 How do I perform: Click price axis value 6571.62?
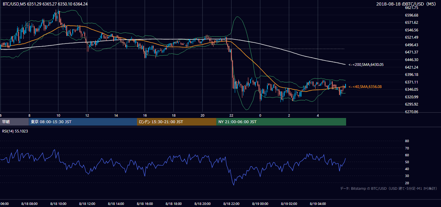tap(412, 22)
